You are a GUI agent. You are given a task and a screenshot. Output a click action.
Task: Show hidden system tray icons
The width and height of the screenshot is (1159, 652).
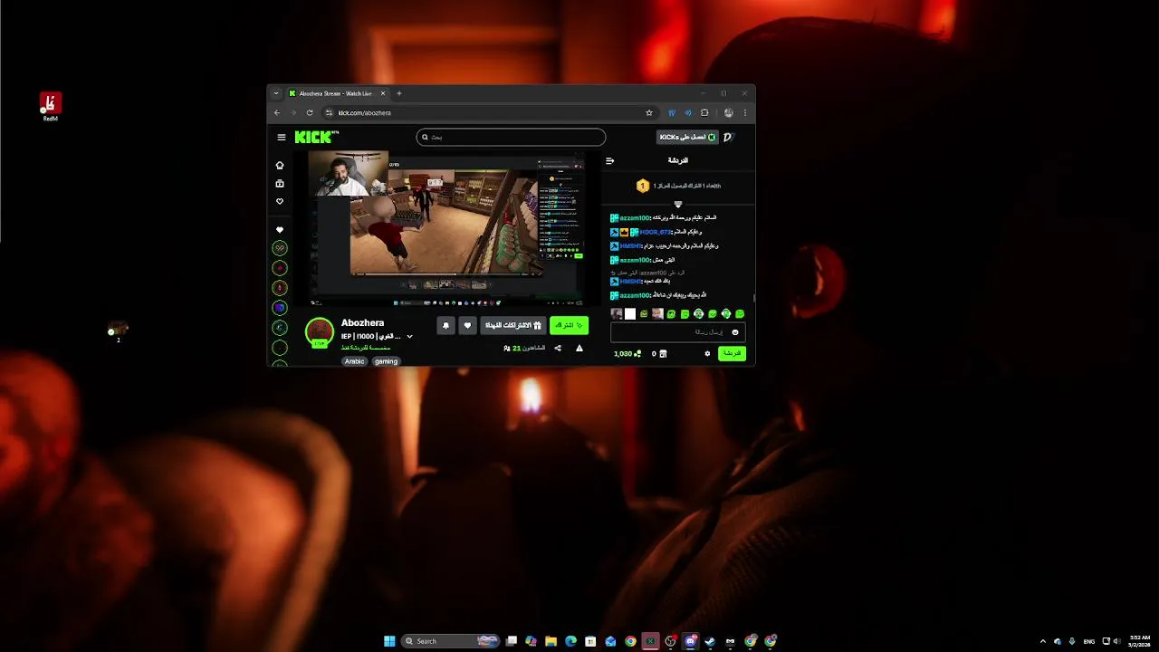1042,641
